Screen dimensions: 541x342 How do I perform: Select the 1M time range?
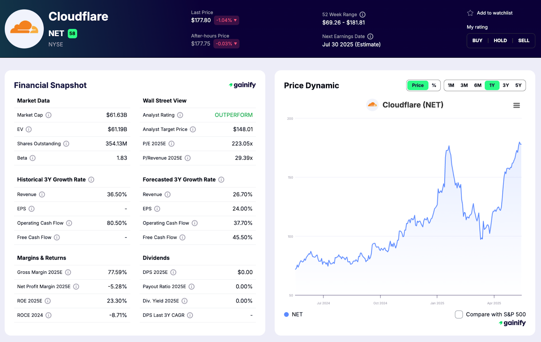click(x=451, y=85)
